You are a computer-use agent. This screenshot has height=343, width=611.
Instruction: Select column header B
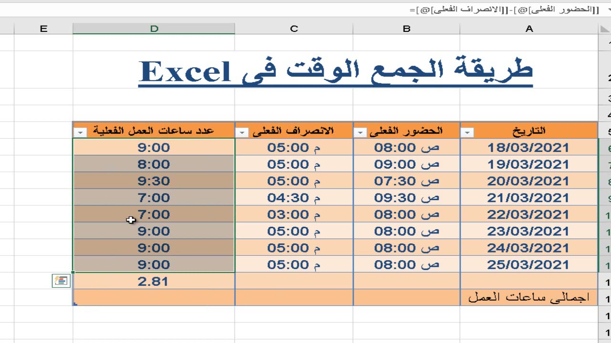tap(407, 29)
